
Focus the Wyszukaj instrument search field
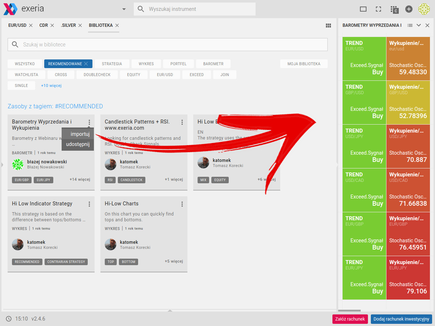(195, 9)
